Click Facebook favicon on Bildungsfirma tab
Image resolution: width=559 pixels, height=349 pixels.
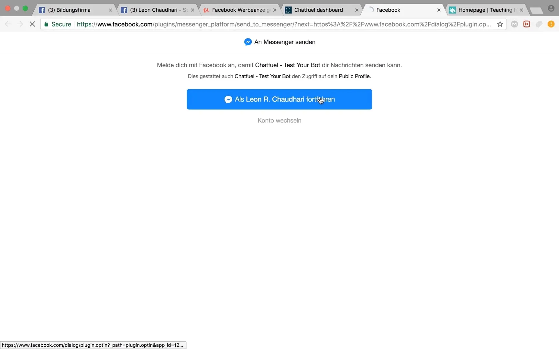click(42, 10)
